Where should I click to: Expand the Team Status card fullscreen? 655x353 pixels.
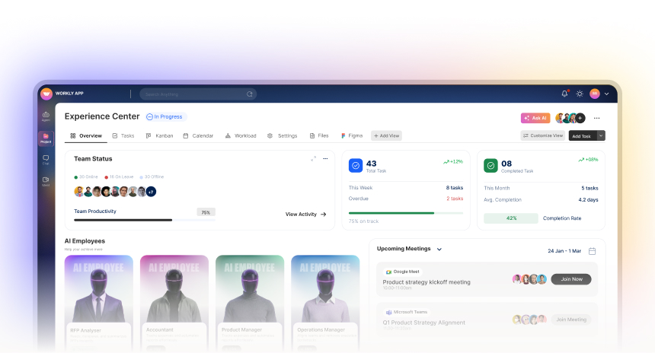[313, 159]
